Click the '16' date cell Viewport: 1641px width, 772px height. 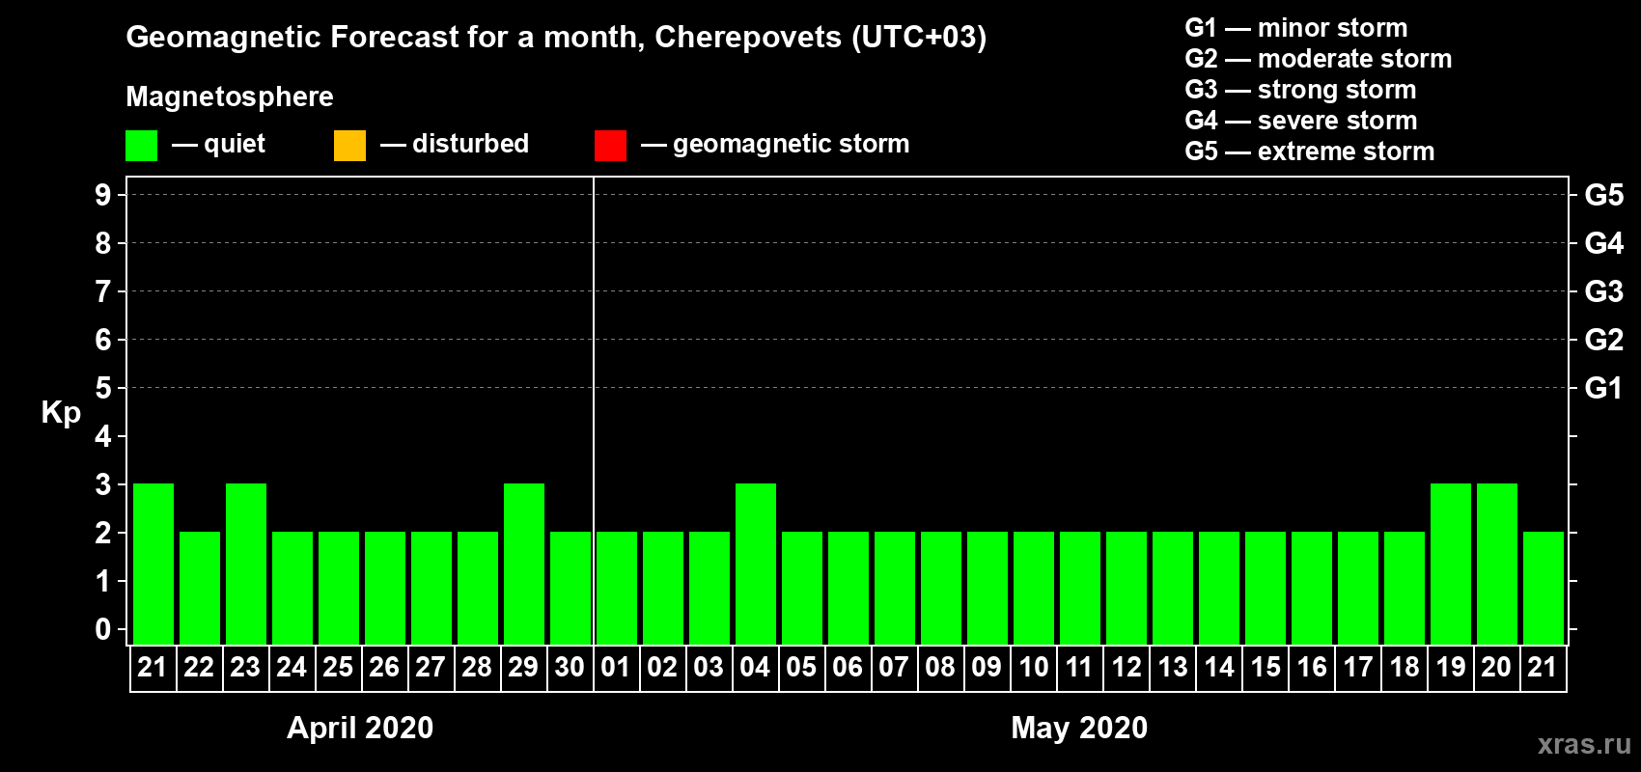(1312, 668)
